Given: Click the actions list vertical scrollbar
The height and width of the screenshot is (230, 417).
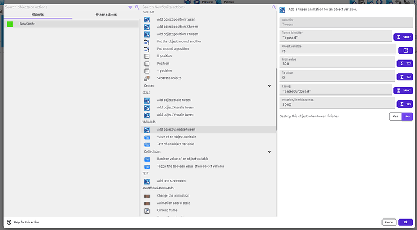Looking at the screenshot, I should click(x=277, y=99).
